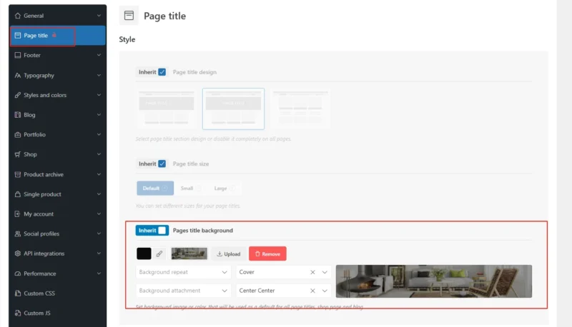The height and width of the screenshot is (327, 572).
Task: Click the black background color swatch
Action: (x=144, y=253)
